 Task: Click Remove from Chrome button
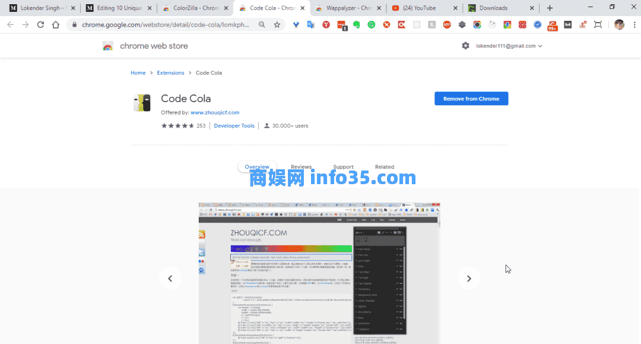[x=471, y=99]
